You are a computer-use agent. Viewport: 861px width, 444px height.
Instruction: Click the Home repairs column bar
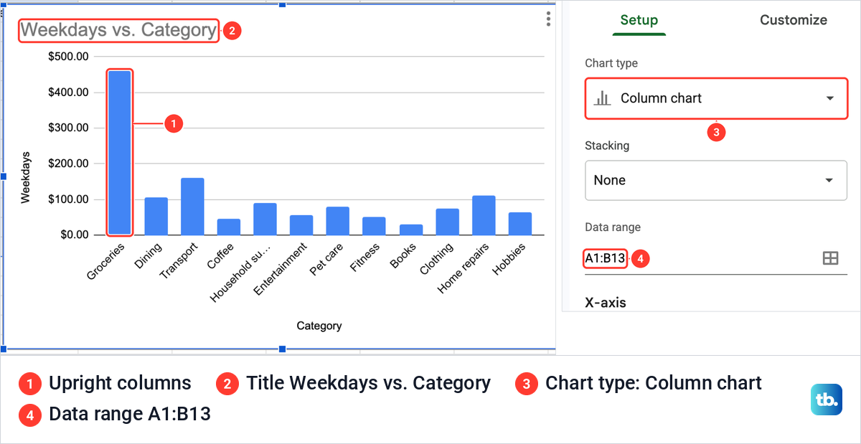click(x=484, y=215)
